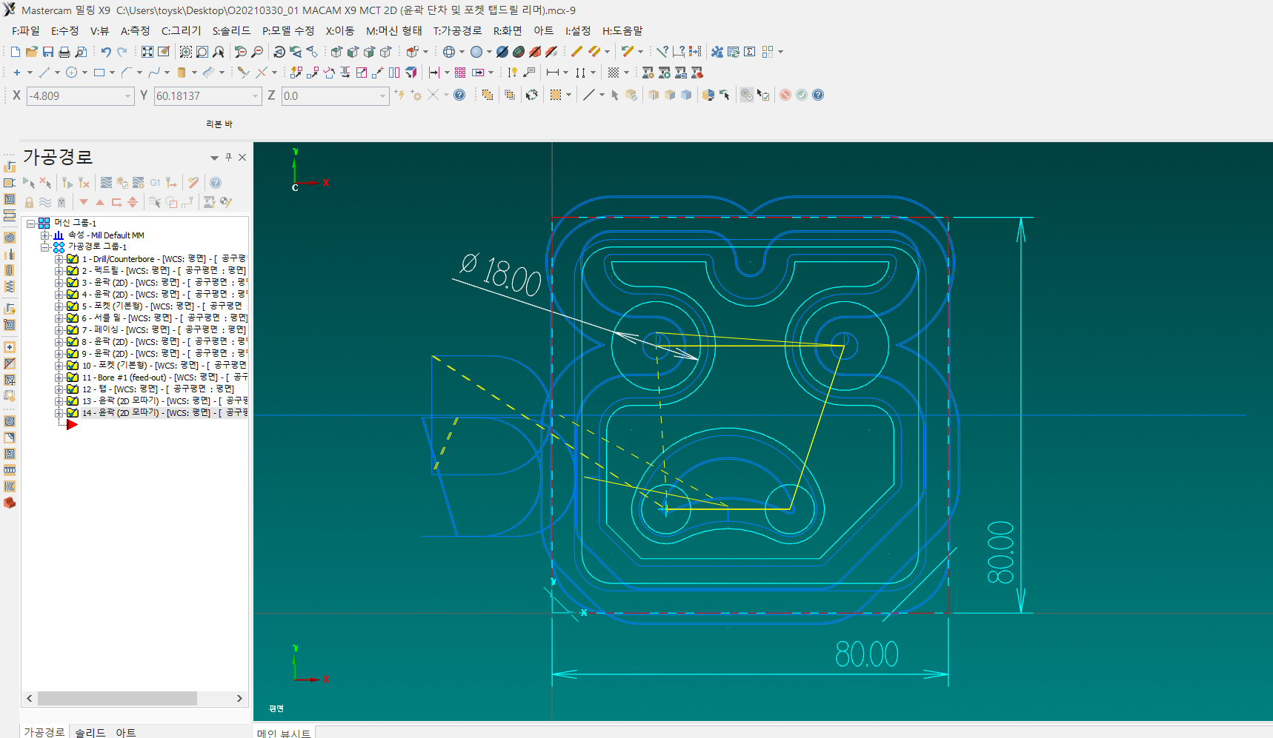Toggle operation 11 Bore #1 folder checkmark
The width and height of the screenshot is (1273, 738).
pos(73,377)
